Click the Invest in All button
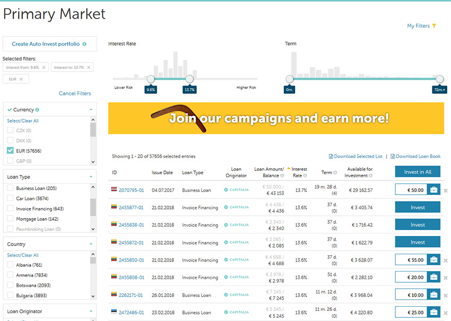Viewport: 451px width, 321px height. pyautogui.click(x=418, y=172)
